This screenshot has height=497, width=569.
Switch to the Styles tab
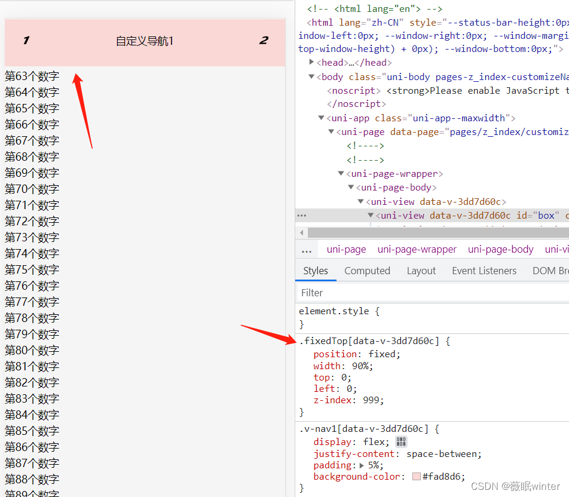316,271
